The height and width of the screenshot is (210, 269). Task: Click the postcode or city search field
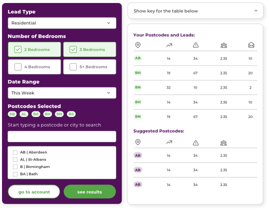tap(62, 136)
